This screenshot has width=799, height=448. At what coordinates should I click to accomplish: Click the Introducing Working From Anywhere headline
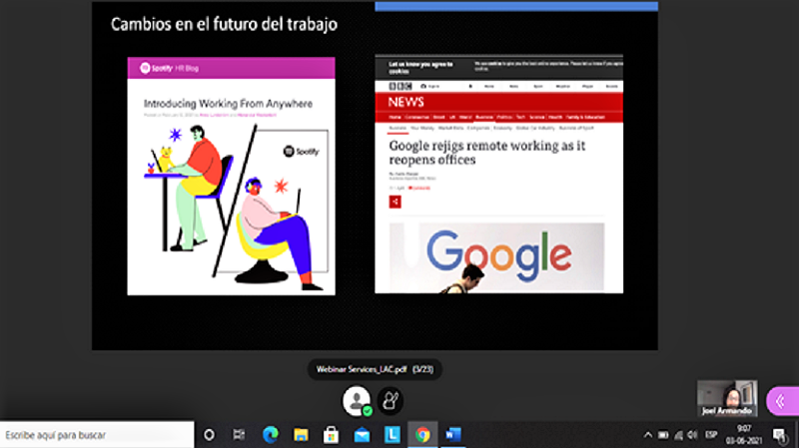tap(228, 104)
